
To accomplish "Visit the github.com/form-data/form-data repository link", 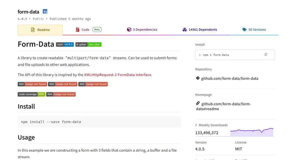I will pos(230,78).
